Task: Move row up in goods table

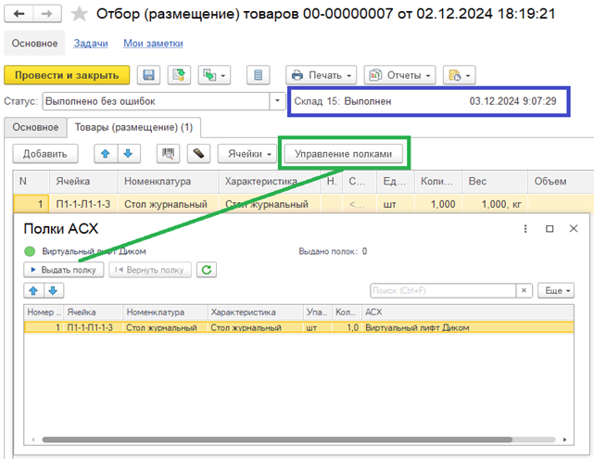Action: pos(106,153)
